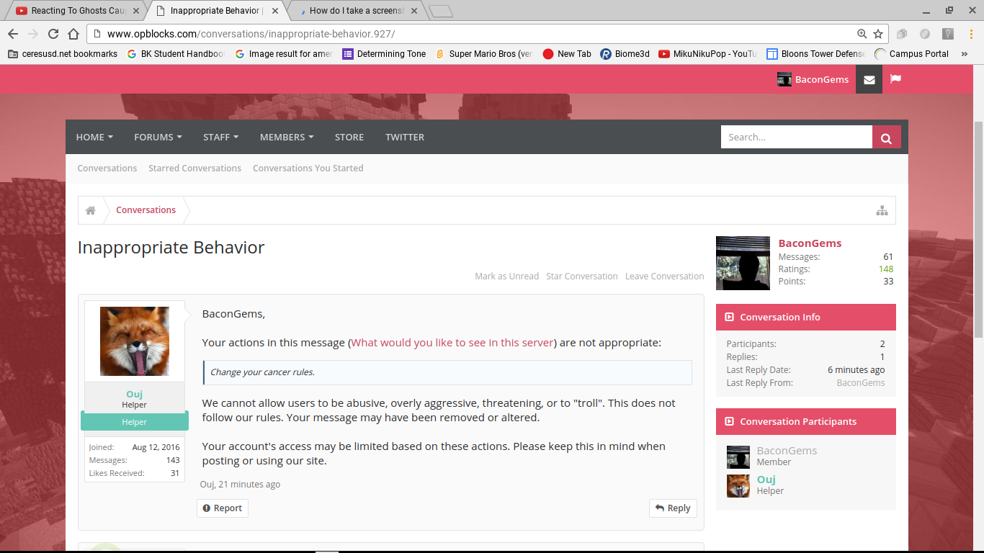Open the STORE nav item
This screenshot has height=553, width=984.
(349, 137)
